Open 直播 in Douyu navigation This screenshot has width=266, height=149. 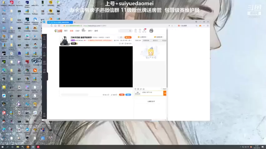pos(71,31)
